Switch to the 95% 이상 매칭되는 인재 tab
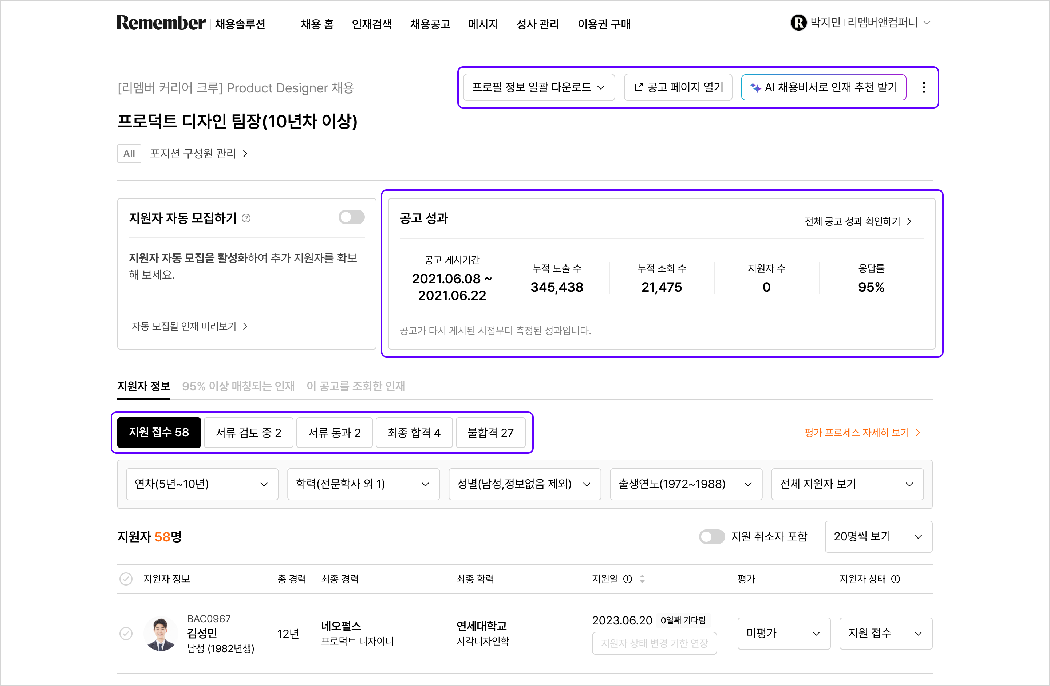Screen dimensions: 1050x686 238,386
